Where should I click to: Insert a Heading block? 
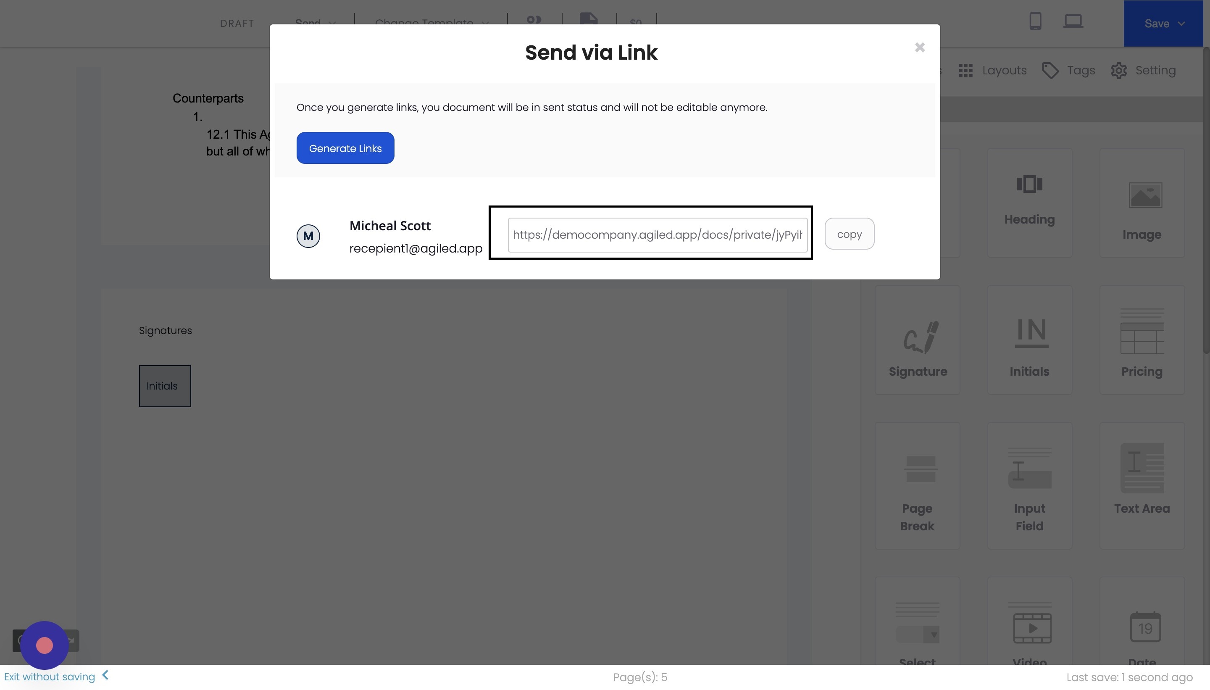click(1029, 203)
